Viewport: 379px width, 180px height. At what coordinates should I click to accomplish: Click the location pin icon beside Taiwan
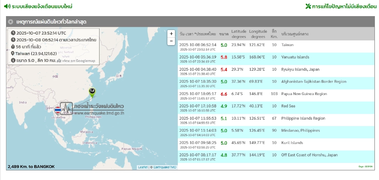click(13, 54)
